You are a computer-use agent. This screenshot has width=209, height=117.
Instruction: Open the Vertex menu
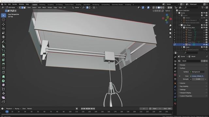[50, 7]
